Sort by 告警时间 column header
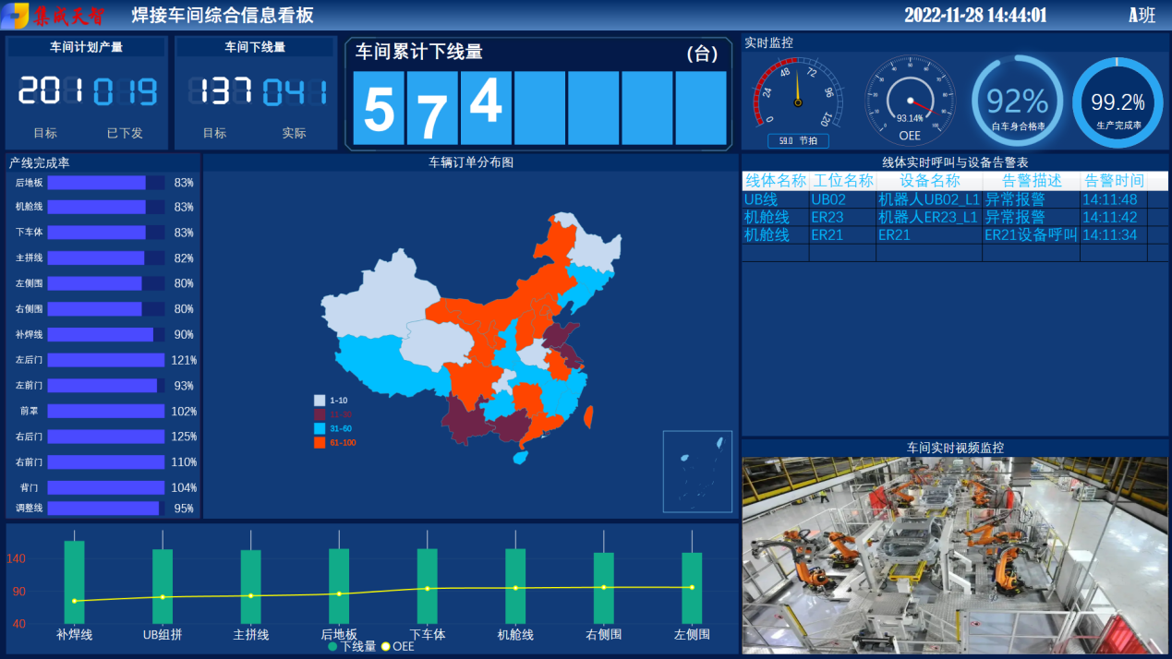Screen dimensions: 1172x659 [1113, 181]
